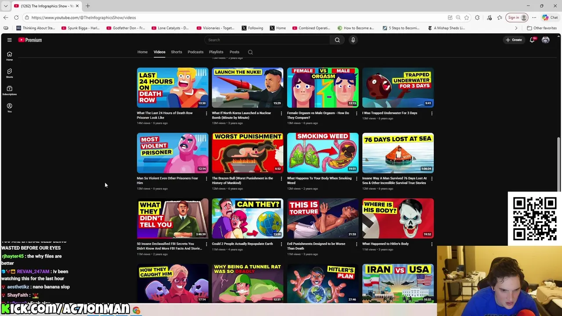This screenshot has height=316, width=562.
Task: Open the 'How They Caught Him' thumbnail
Action: [x=173, y=283]
